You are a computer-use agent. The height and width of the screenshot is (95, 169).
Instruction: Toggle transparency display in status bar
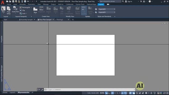click(134, 93)
